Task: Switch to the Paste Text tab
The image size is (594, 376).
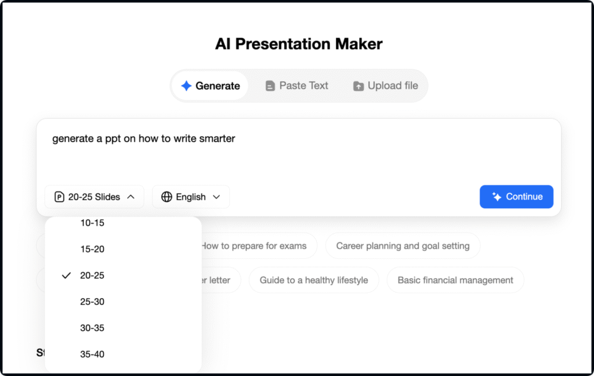Action: pos(296,86)
